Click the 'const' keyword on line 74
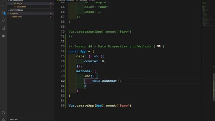215x121 pixels. [x=73, y=51]
